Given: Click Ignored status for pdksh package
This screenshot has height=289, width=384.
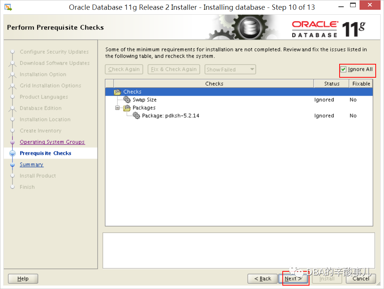Looking at the screenshot, I should [x=324, y=116].
